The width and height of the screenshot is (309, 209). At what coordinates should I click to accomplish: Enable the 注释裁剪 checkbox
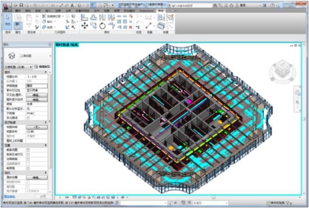28,159
